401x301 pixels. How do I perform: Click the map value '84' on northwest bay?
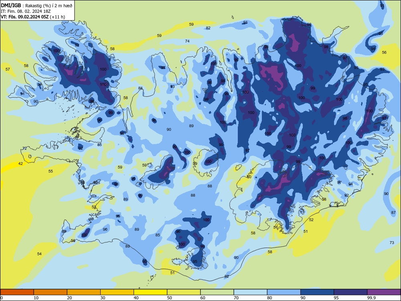pos(140,88)
